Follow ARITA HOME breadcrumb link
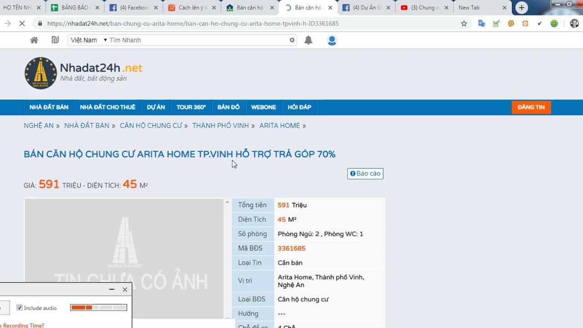Image resolution: width=583 pixels, height=328 pixels. [x=280, y=126]
